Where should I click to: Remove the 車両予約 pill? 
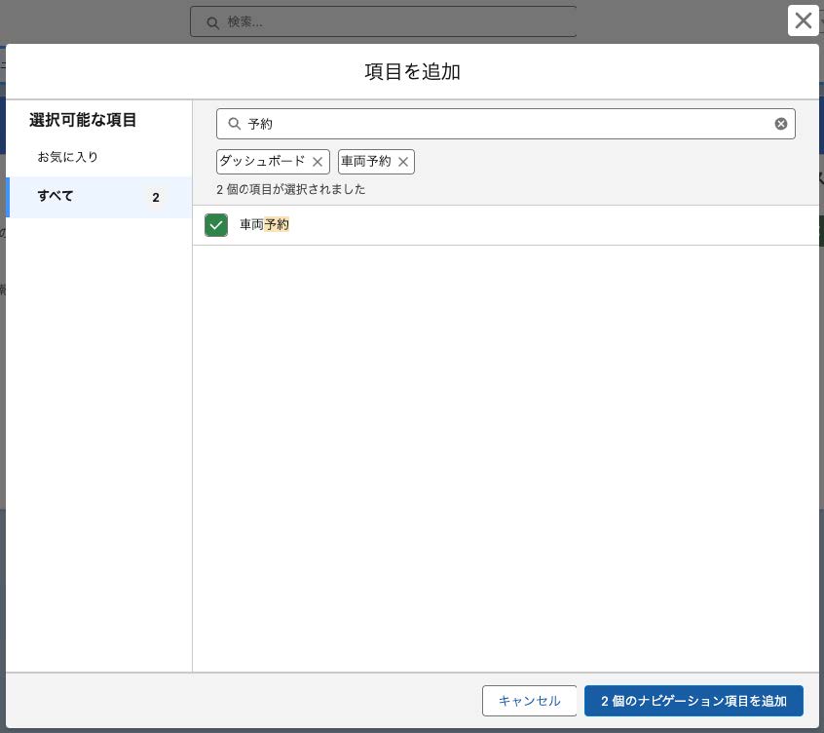tap(403, 162)
